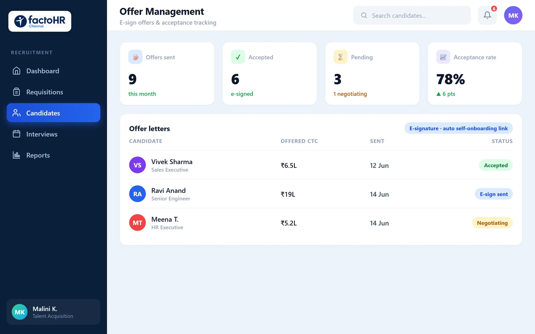Click the E-sign sent status badge
Image resolution: width=535 pixels, height=334 pixels.
[x=494, y=194]
